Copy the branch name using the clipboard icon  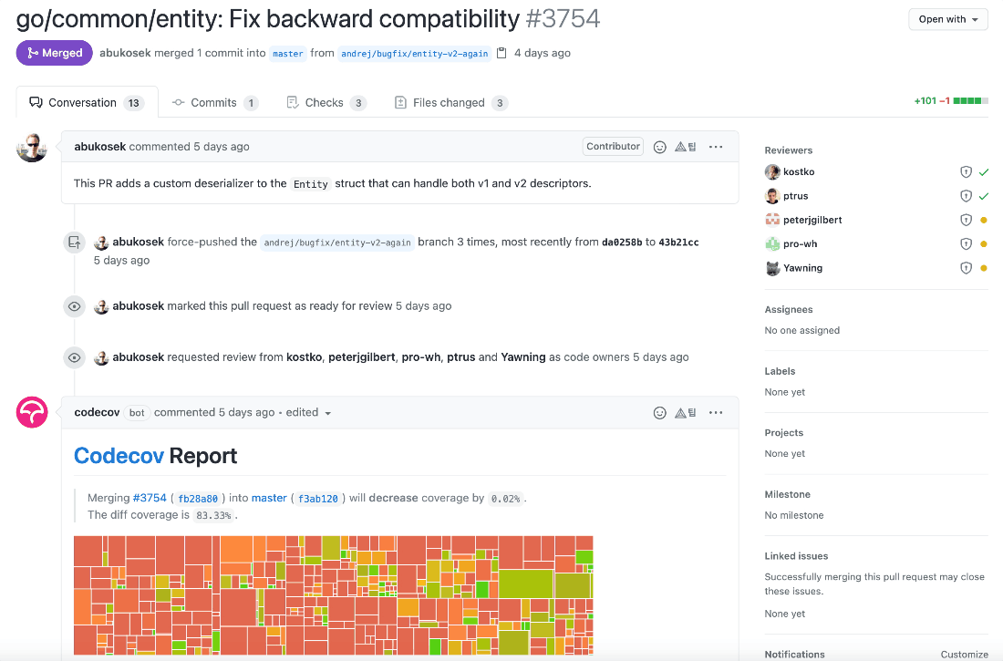pos(501,53)
